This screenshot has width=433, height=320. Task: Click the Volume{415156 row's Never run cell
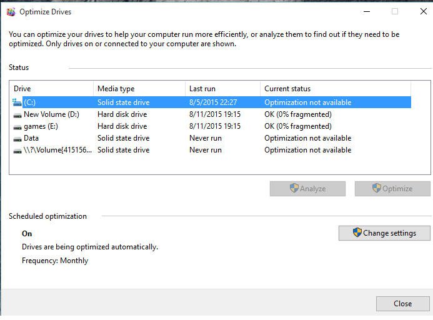(206, 150)
